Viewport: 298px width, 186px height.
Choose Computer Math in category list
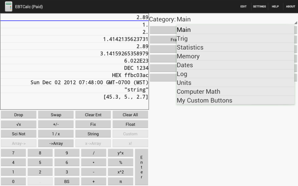(x=235, y=92)
